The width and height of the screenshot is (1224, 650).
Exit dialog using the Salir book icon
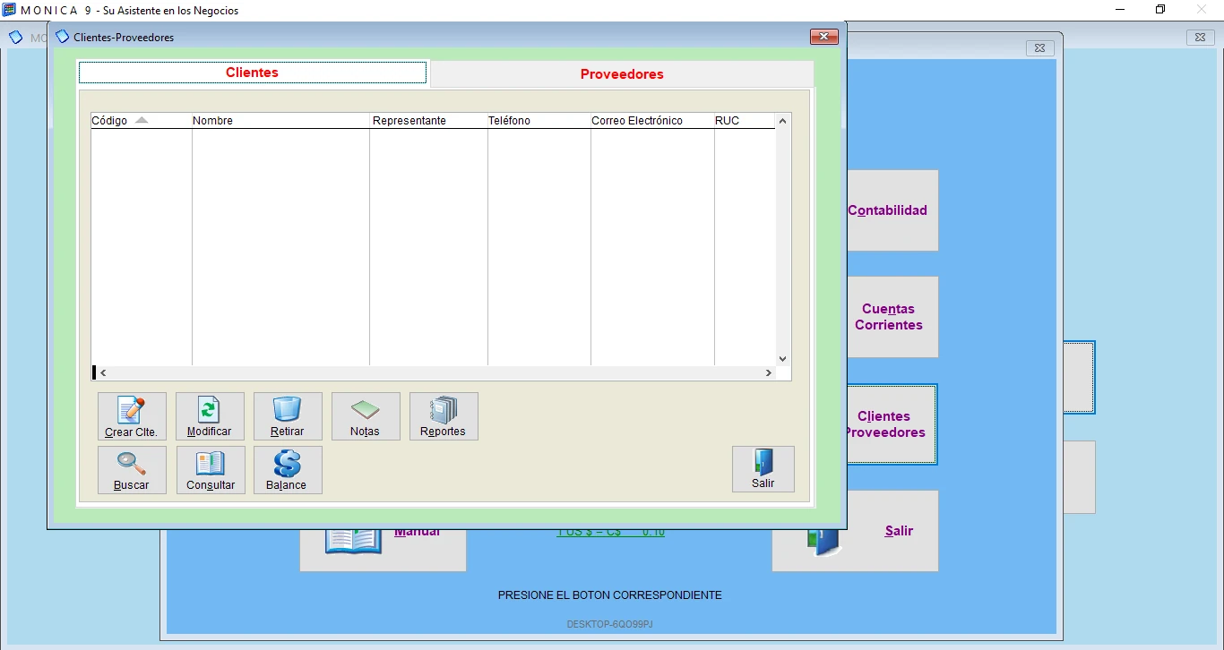tap(763, 468)
